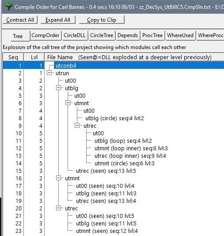Select 'utmnt (circle) seq:6 lvl:3' row
Screen dimensions: 224x236
(125, 164)
